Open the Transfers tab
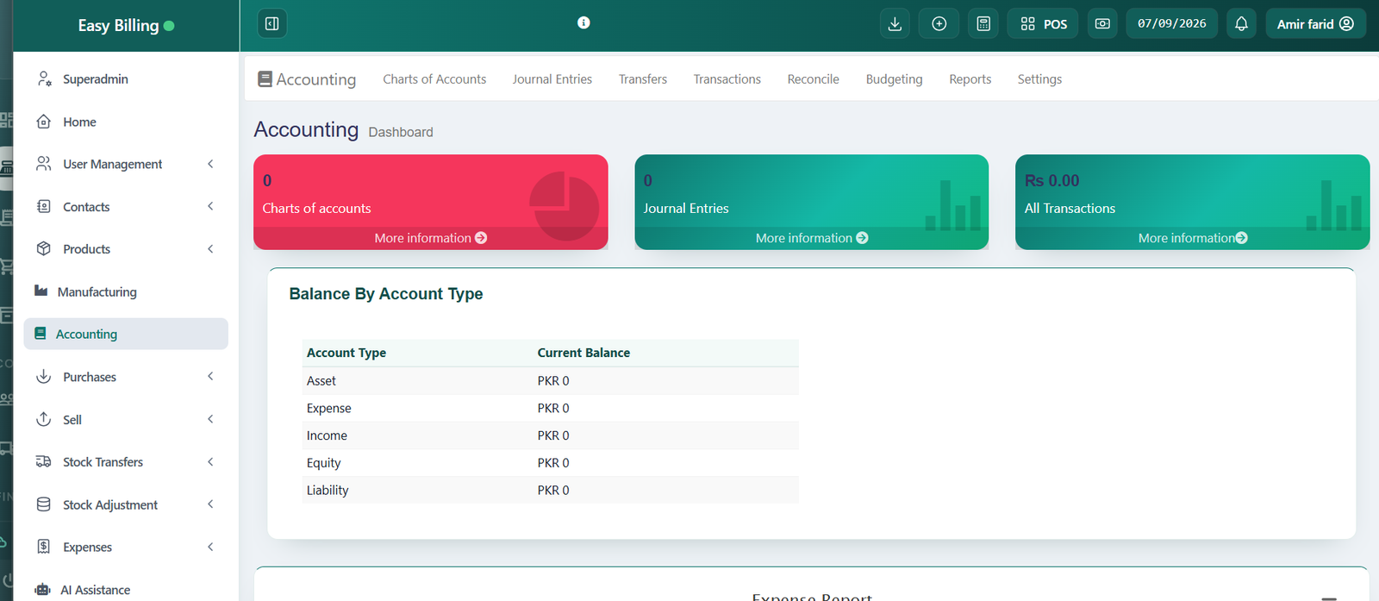The image size is (1379, 601). click(x=643, y=79)
